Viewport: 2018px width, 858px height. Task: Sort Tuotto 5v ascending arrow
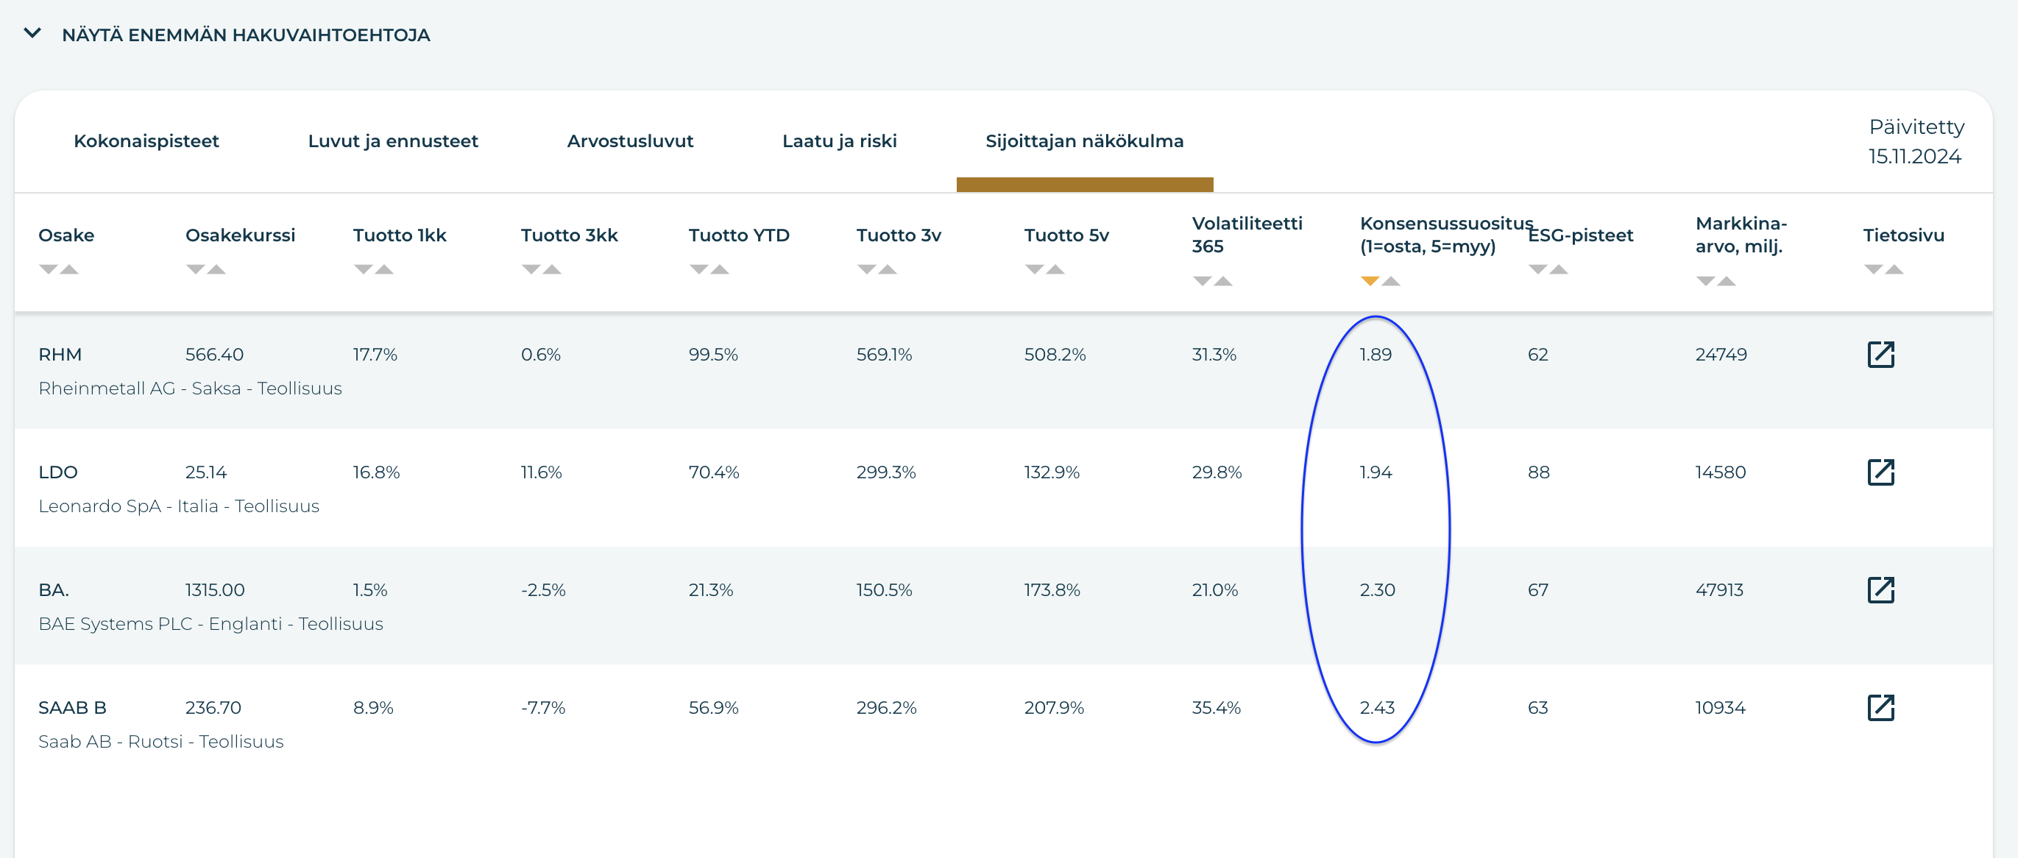point(1055,269)
